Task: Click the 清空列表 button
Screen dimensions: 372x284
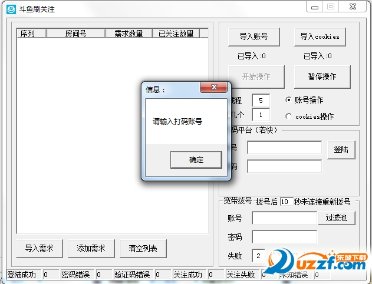Action: click(x=143, y=248)
